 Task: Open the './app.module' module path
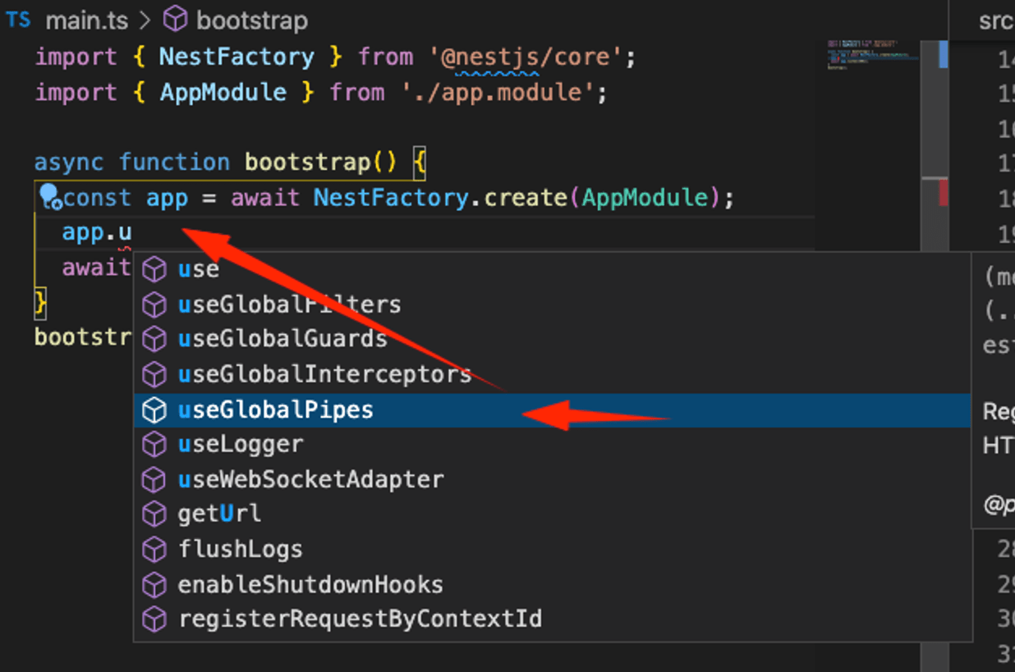[x=503, y=92]
